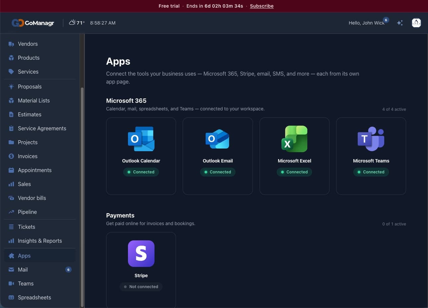Open Products from the sidebar
The height and width of the screenshot is (308, 428).
point(40,58)
